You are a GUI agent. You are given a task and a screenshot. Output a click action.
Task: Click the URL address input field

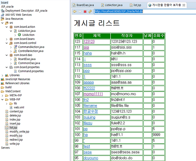[145, 11]
